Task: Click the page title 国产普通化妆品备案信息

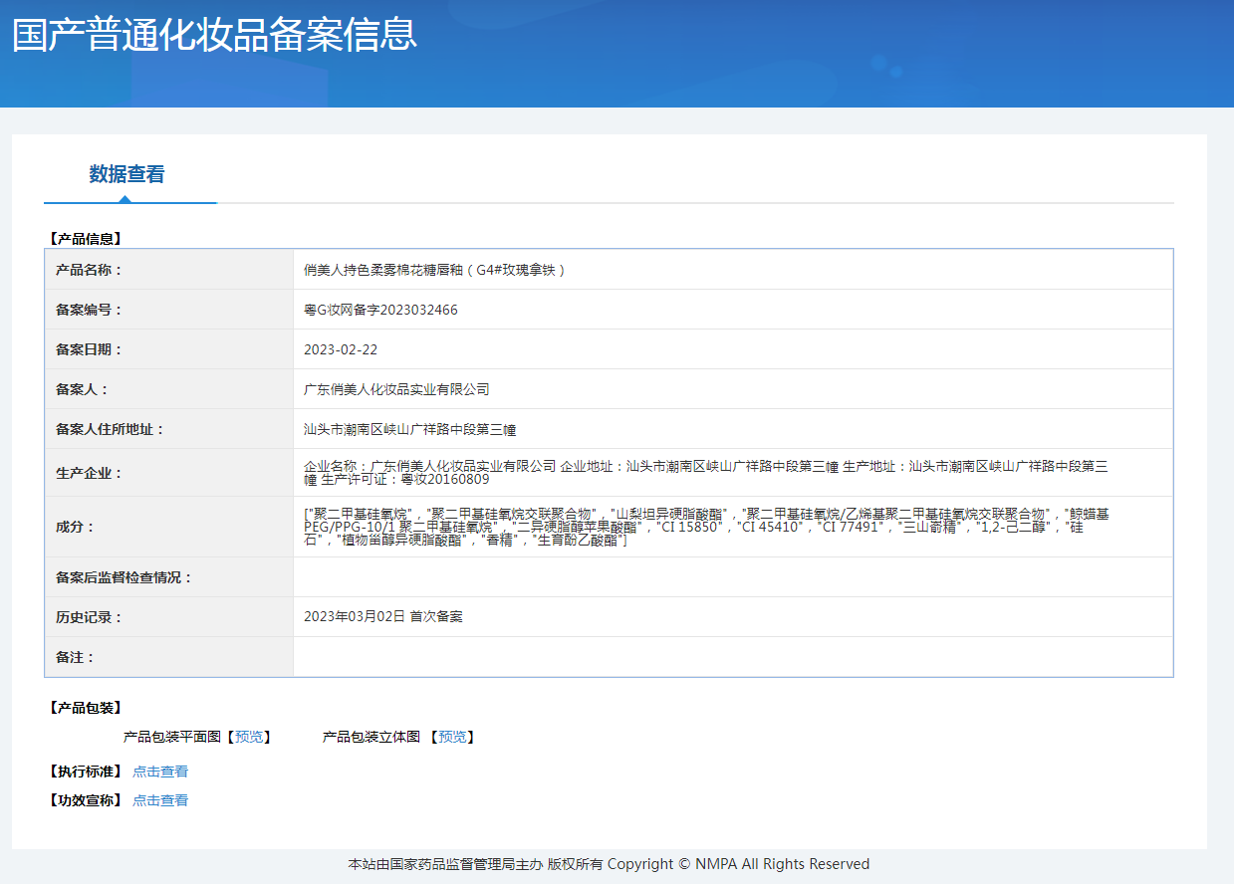Action: coord(214,35)
